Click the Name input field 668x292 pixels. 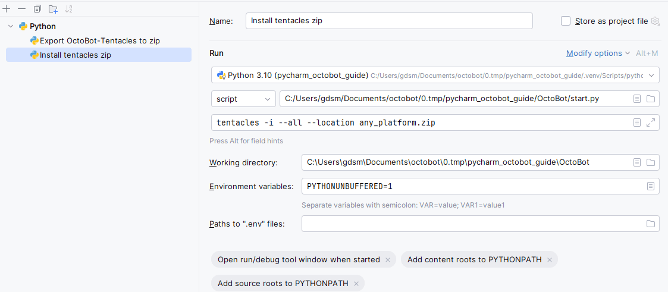(x=389, y=21)
